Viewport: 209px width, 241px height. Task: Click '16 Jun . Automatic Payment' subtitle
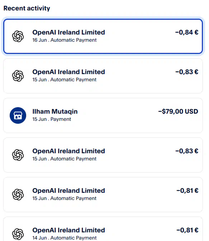pos(65,40)
